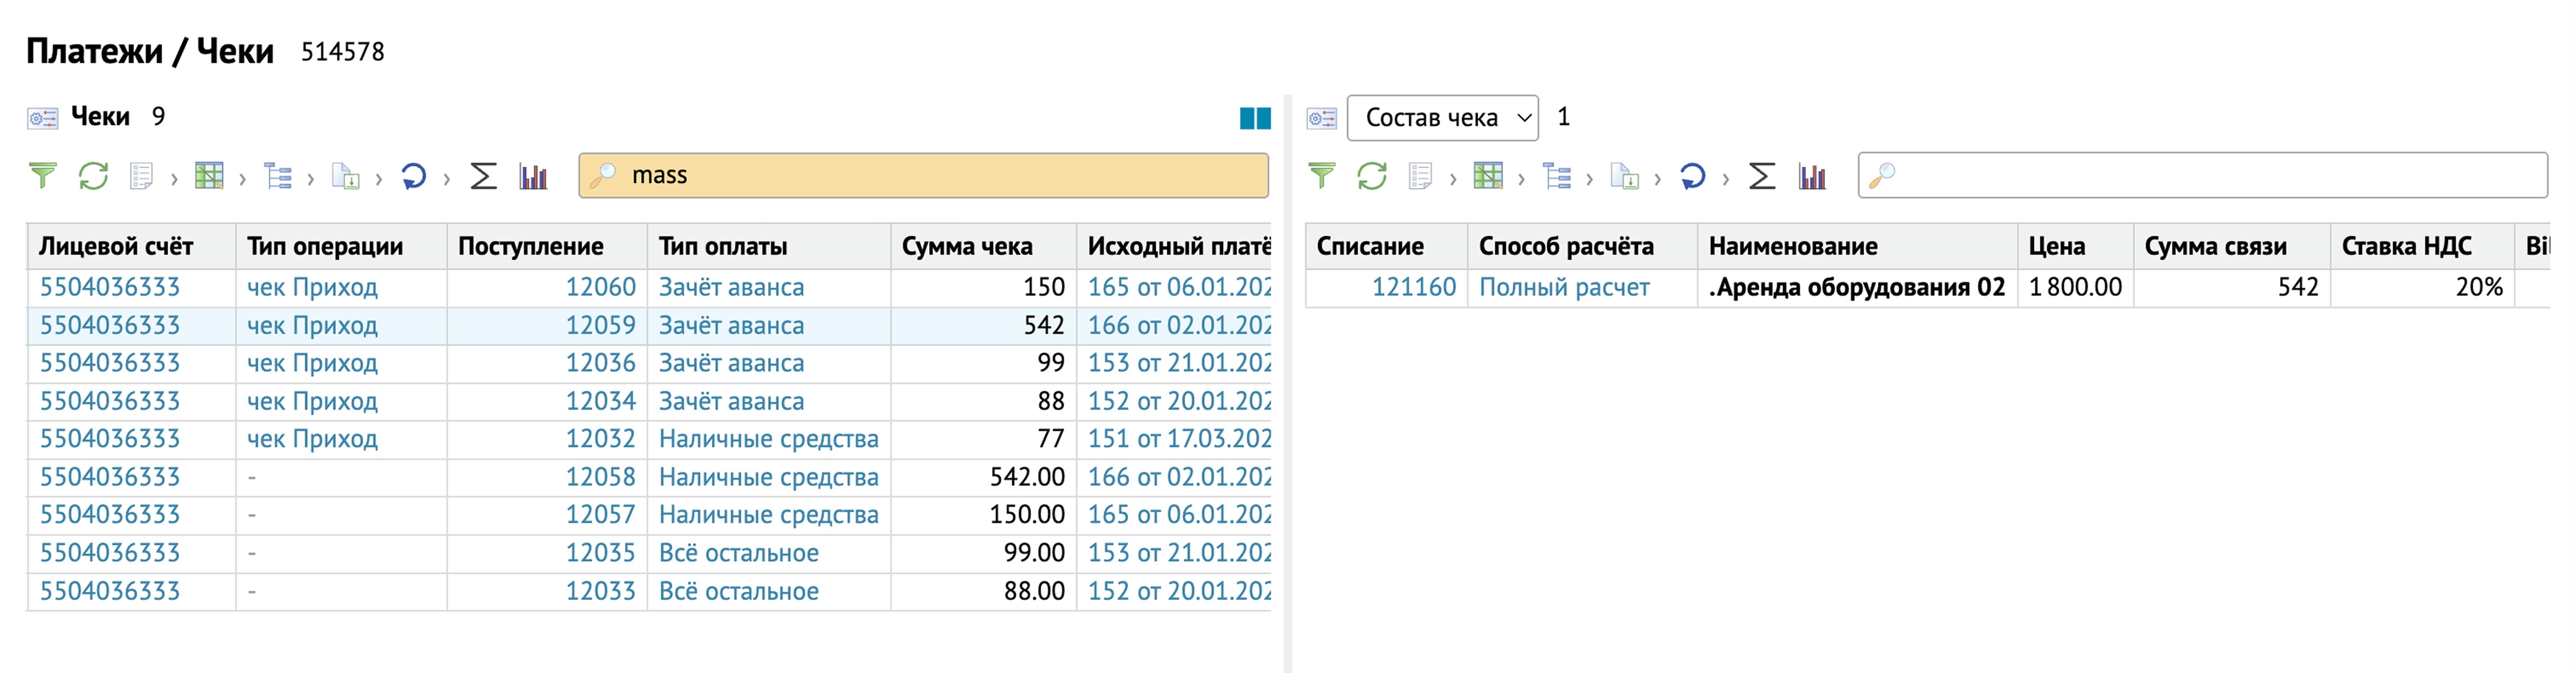
Task: Click Всё остальное in row 12035
Action: point(738,553)
